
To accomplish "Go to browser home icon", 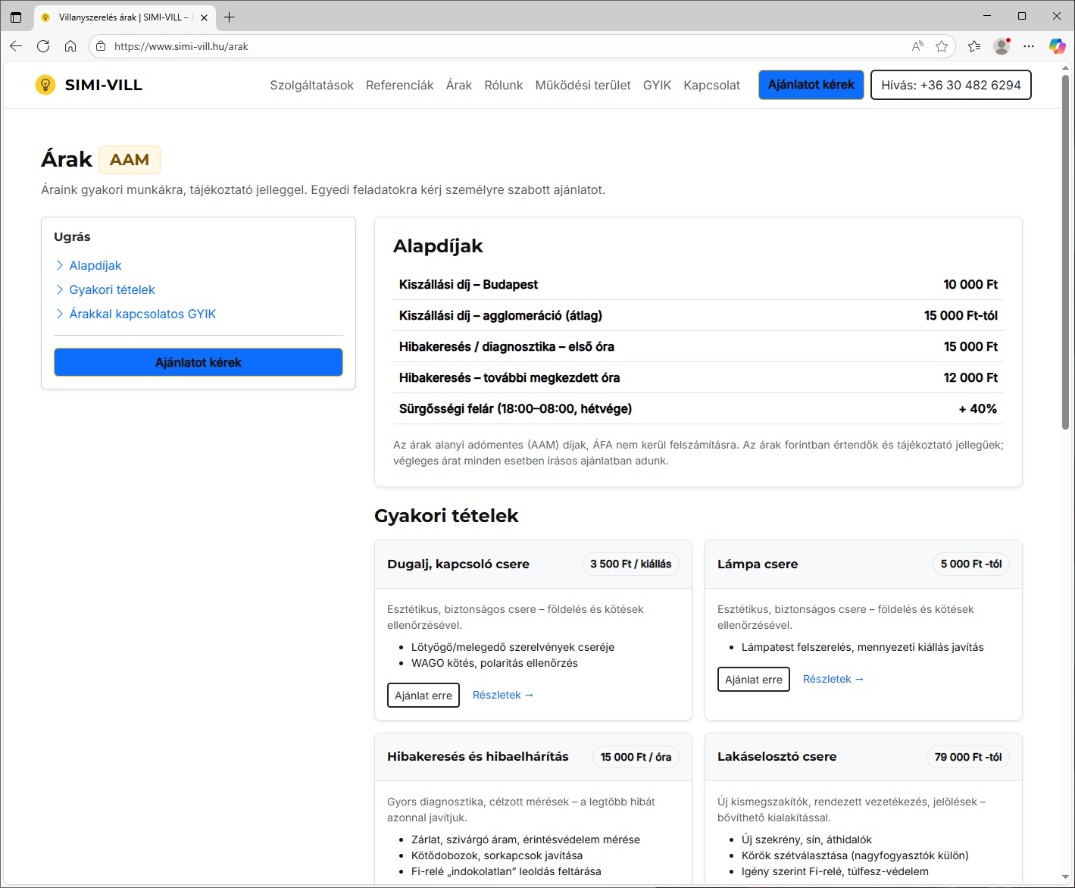I will 70,46.
